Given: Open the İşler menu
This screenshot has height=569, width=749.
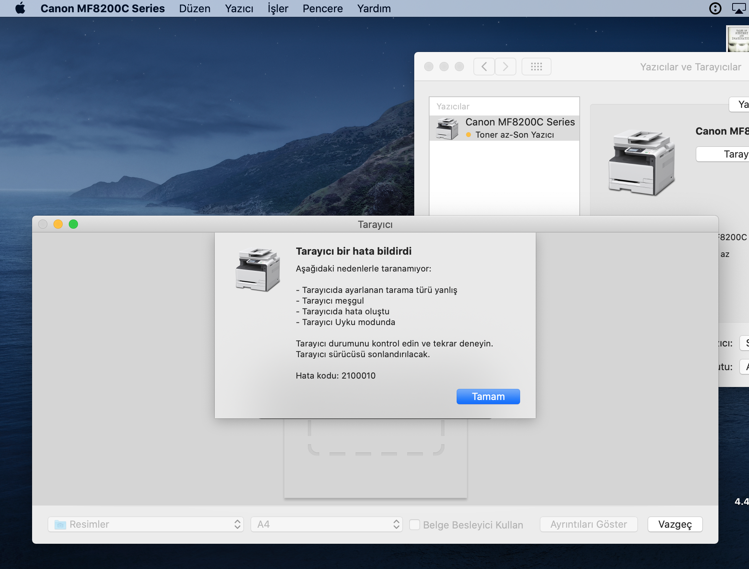Looking at the screenshot, I should pyautogui.click(x=278, y=8).
